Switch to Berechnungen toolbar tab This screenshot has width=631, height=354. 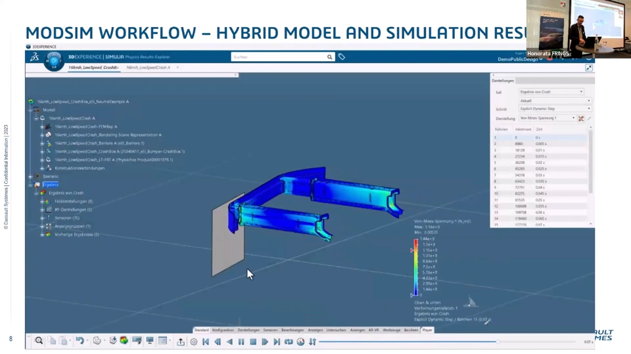click(x=292, y=330)
